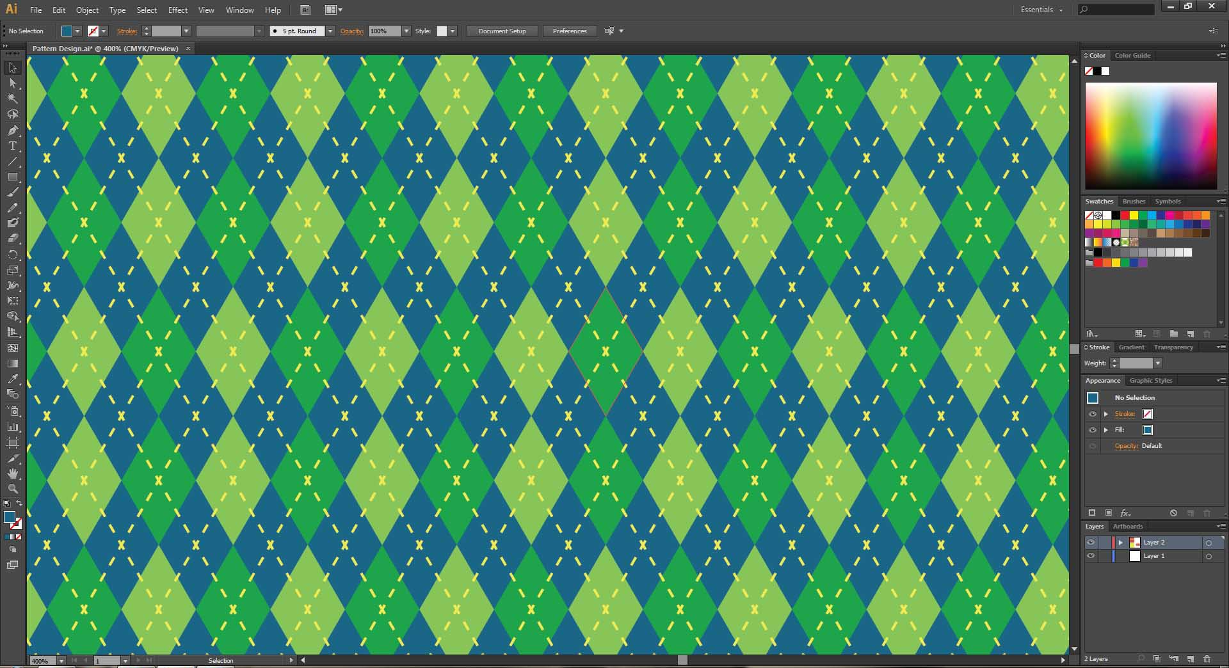Pick the Eyedropper tool

[14, 378]
